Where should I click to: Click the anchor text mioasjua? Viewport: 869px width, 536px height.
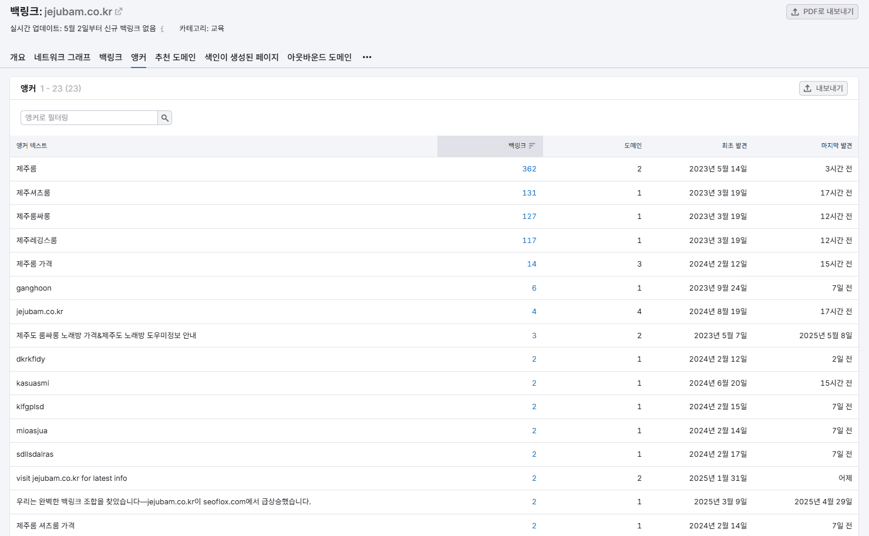pyautogui.click(x=32, y=431)
